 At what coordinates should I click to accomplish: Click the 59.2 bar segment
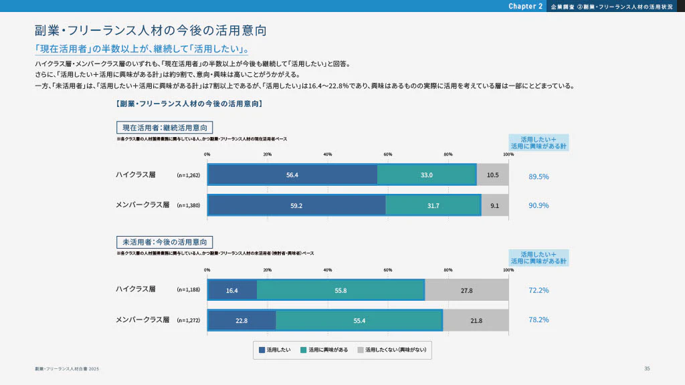296,206
